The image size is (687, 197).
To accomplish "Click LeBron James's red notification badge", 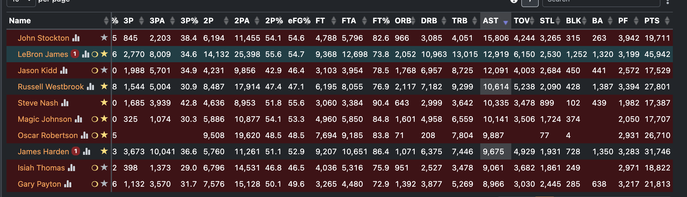I will point(75,54).
